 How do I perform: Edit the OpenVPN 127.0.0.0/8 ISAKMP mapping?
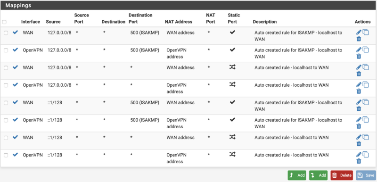click(359, 50)
